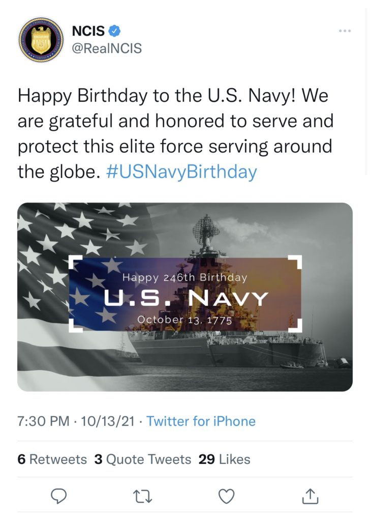
Task: Like the tweet with the heart icon
Action: pyautogui.click(x=226, y=496)
